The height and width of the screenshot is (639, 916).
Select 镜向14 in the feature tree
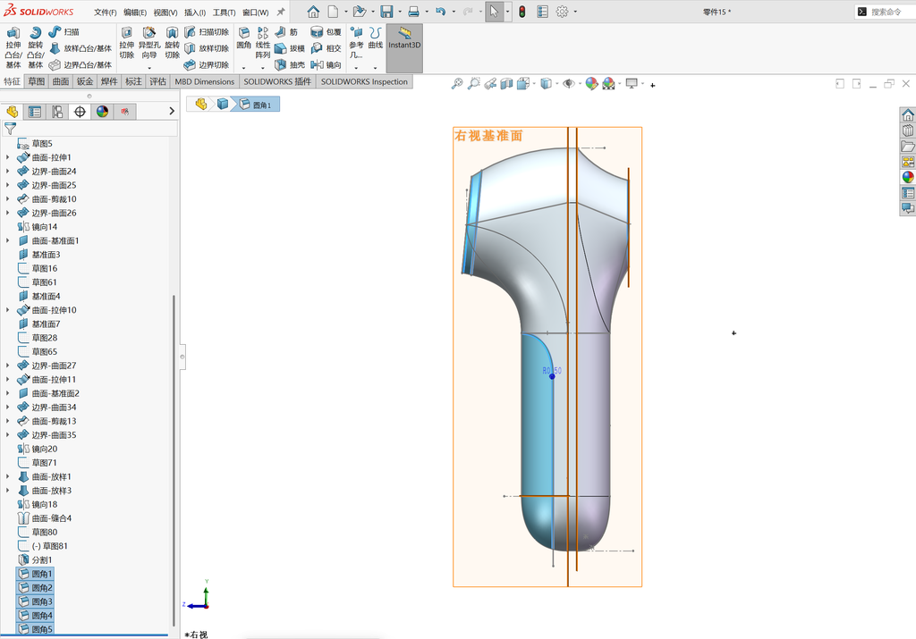(38, 227)
